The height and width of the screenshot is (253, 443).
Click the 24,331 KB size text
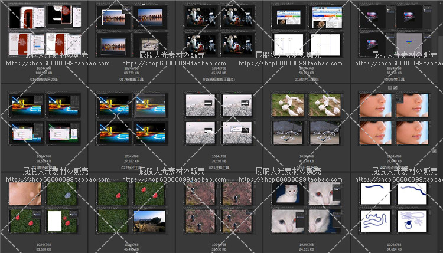[x=307, y=249]
